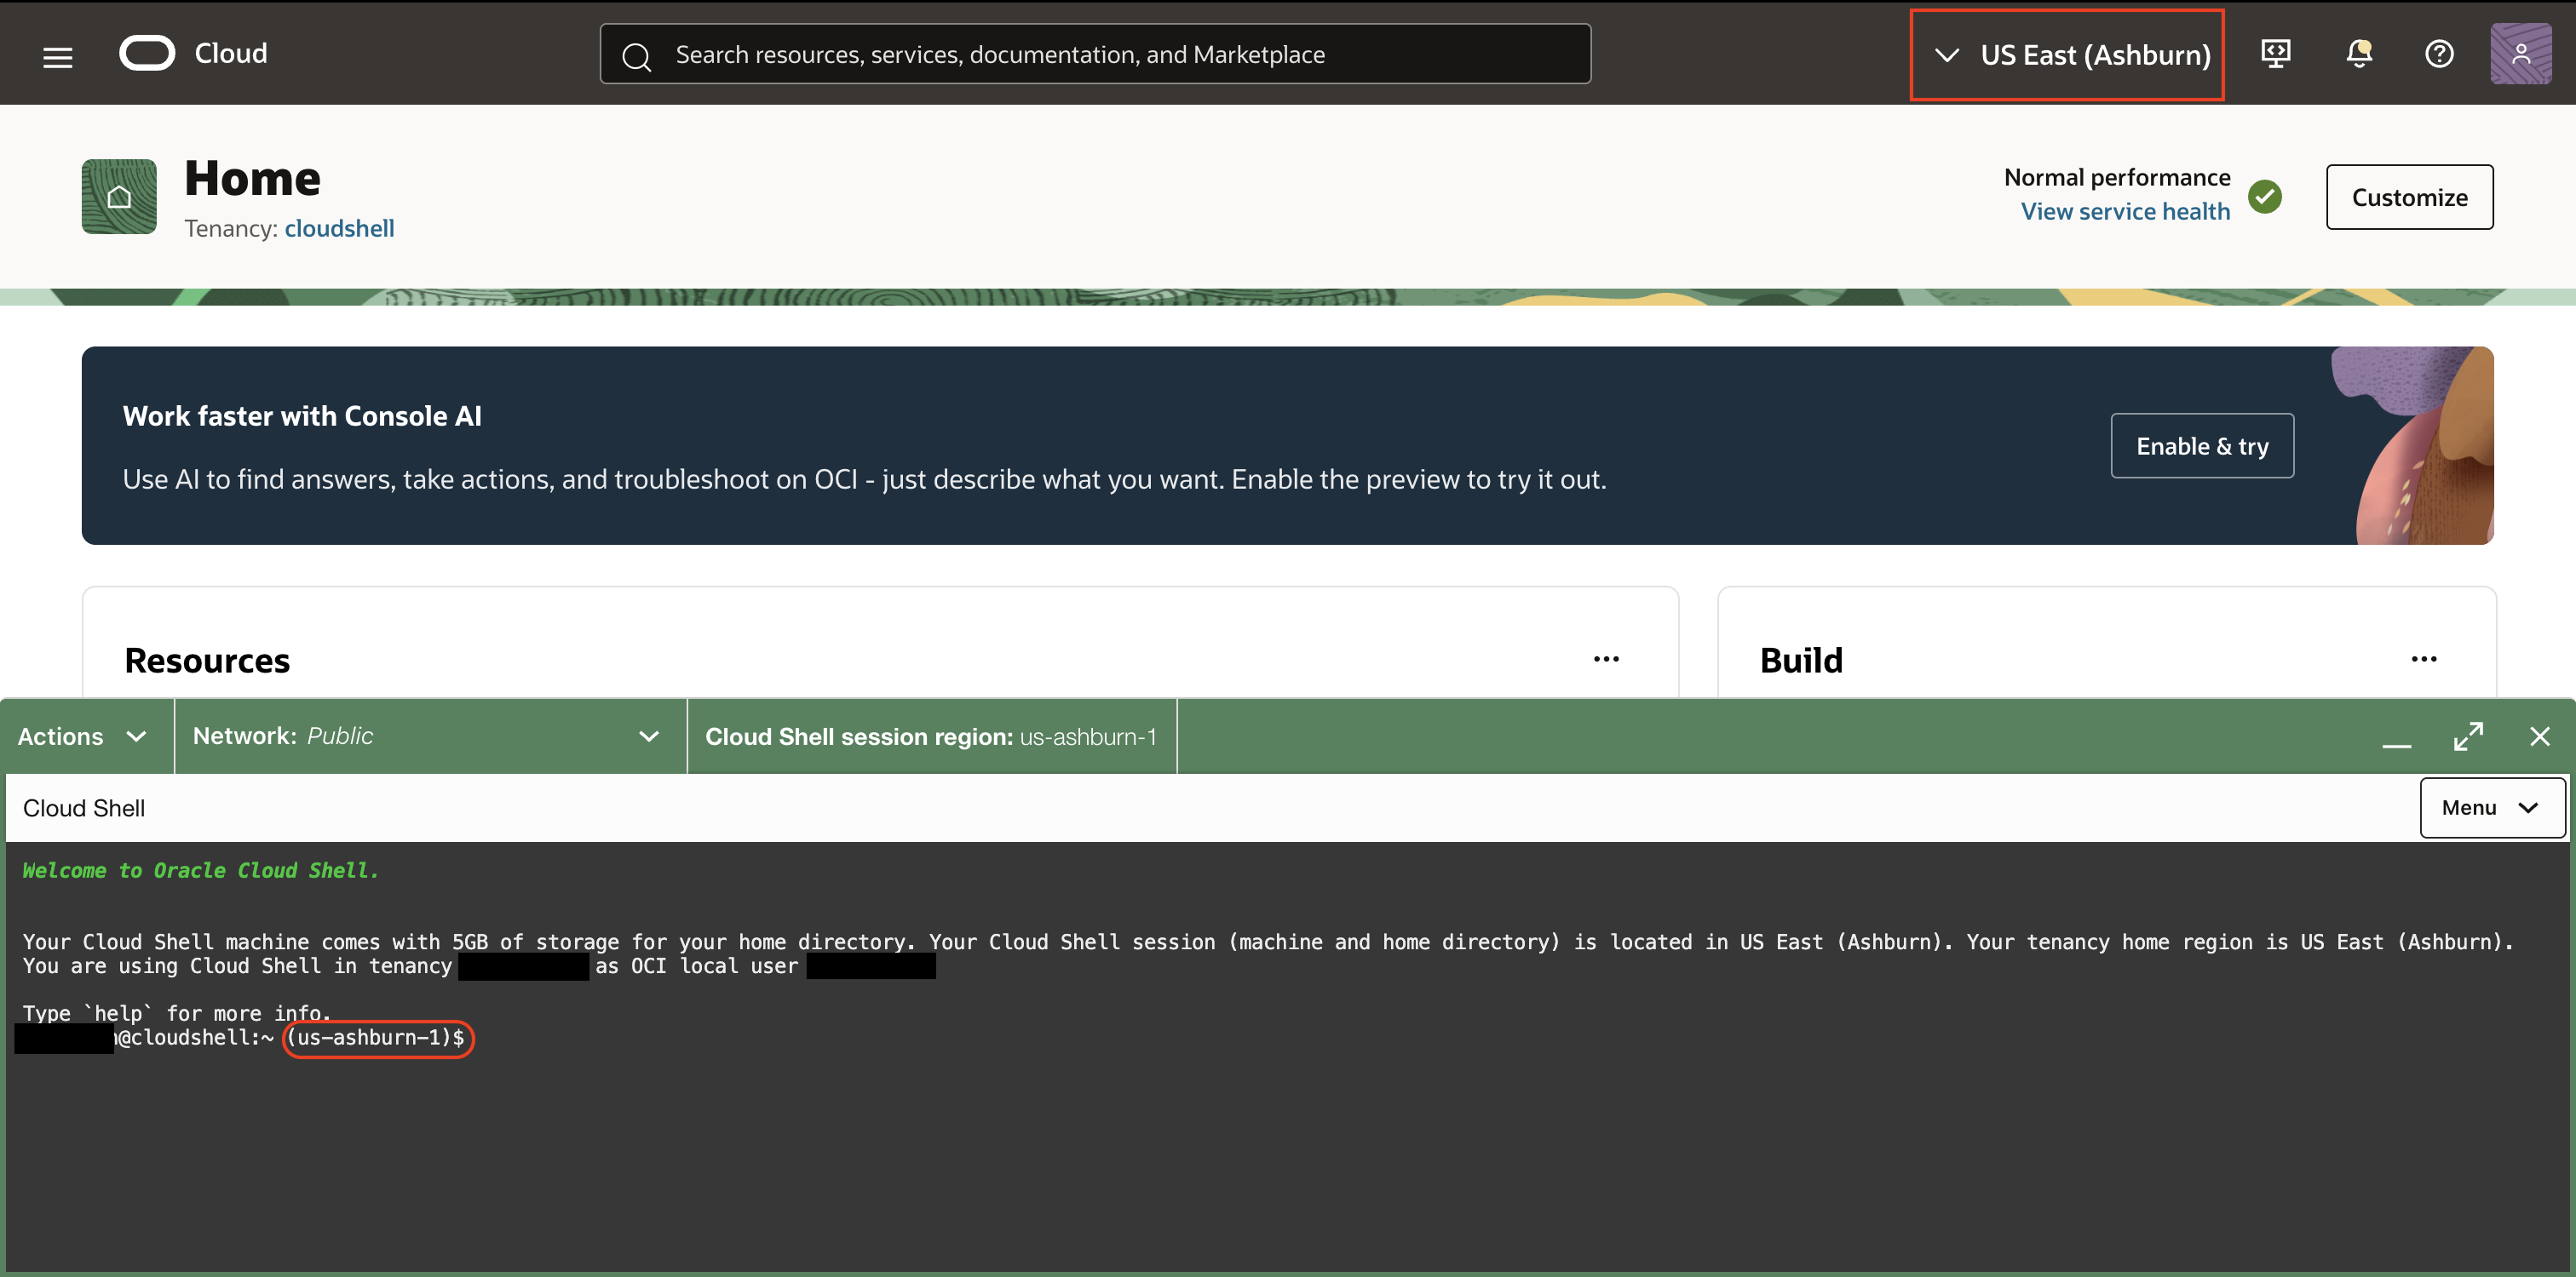Click the green Home icon tile
Screen dimensions: 2576x1277
(x=119, y=196)
